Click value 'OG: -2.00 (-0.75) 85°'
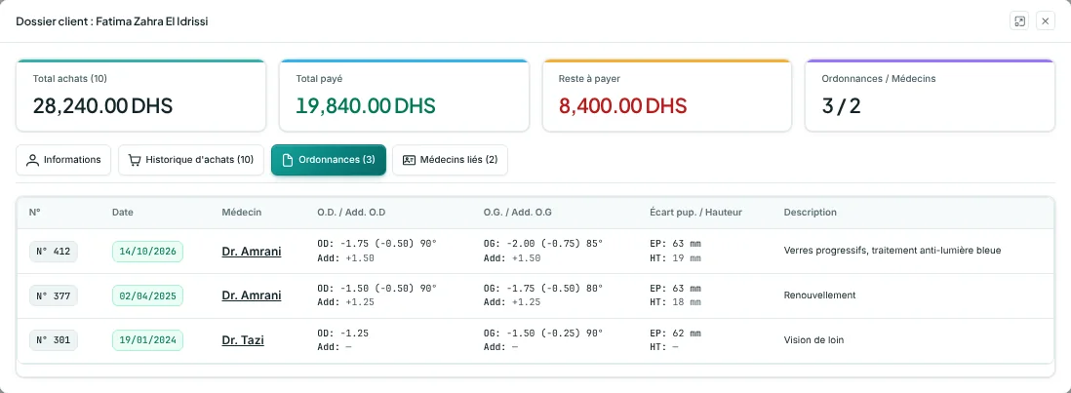The width and height of the screenshot is (1071, 393). coord(543,244)
